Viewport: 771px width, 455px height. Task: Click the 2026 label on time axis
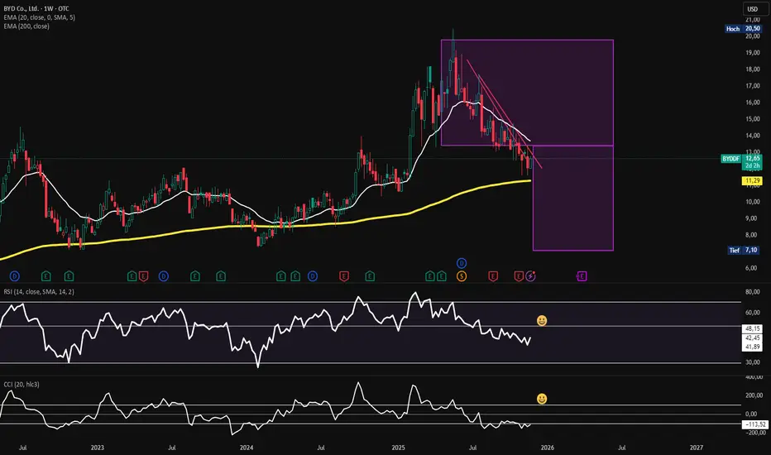(x=548, y=448)
